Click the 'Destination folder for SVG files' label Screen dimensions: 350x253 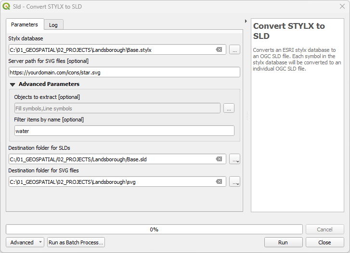point(43,170)
